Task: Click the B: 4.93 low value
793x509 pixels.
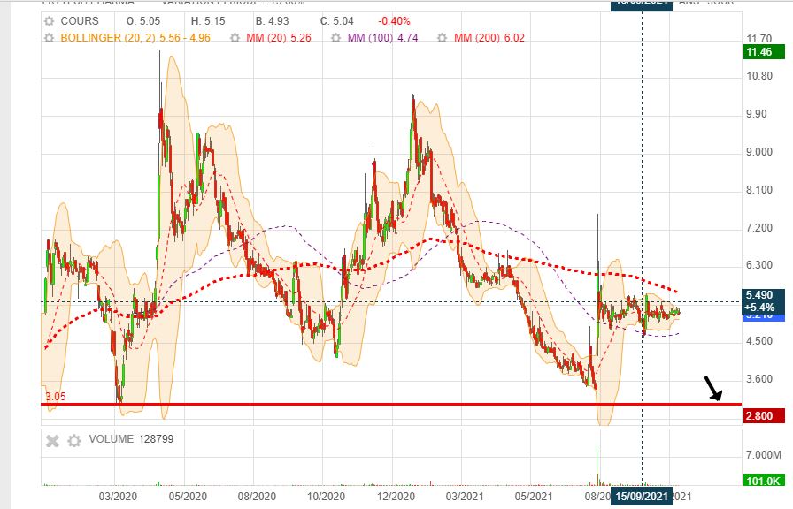Action: pos(272,21)
